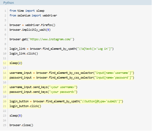
Task: Click '<your username>' placeholder string
Action: click(x=62, y=87)
